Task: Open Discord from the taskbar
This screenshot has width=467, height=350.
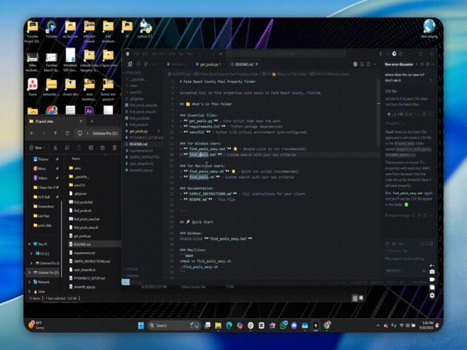Action: click(294, 325)
